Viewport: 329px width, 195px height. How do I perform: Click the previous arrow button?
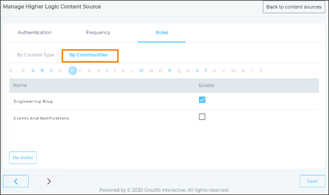pyautogui.click(x=16, y=181)
